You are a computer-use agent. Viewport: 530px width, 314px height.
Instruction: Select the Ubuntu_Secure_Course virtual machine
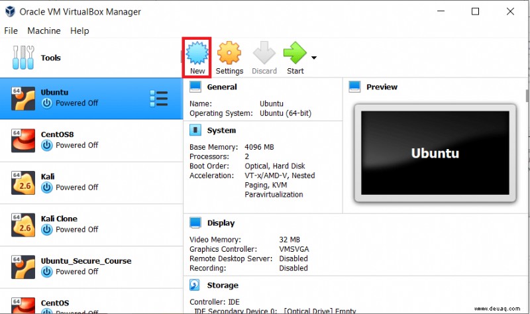(91, 267)
